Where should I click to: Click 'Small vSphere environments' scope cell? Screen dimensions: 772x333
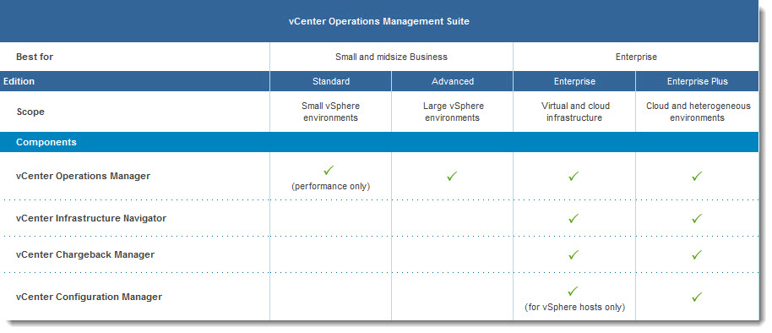click(330, 112)
